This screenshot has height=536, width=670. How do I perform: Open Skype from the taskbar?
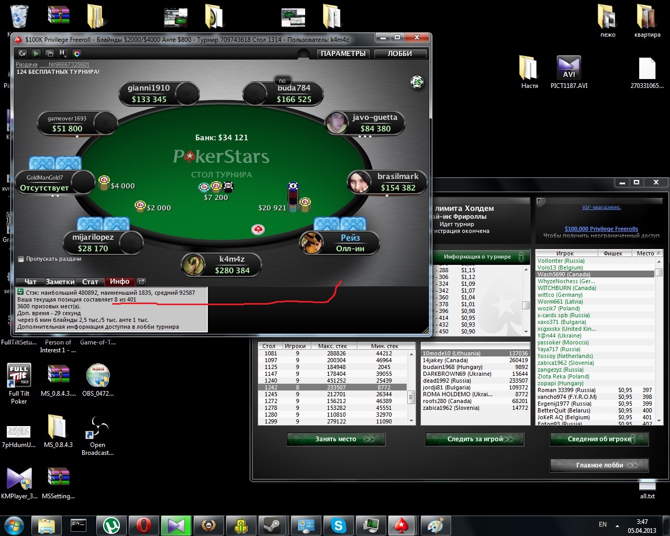point(338,525)
